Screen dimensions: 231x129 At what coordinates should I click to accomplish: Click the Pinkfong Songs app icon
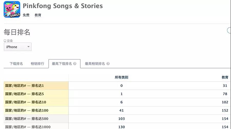(x=12, y=9)
